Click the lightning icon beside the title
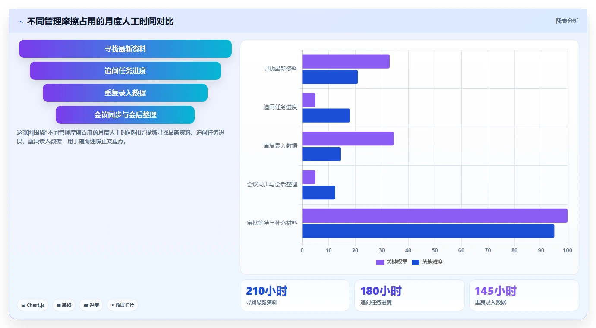Image resolution: width=596 pixels, height=328 pixels. (20, 22)
